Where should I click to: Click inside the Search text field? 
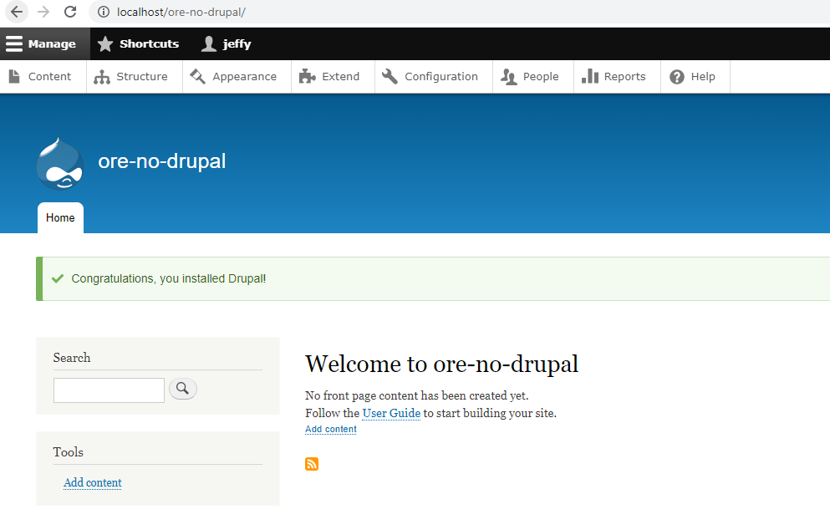[109, 390]
